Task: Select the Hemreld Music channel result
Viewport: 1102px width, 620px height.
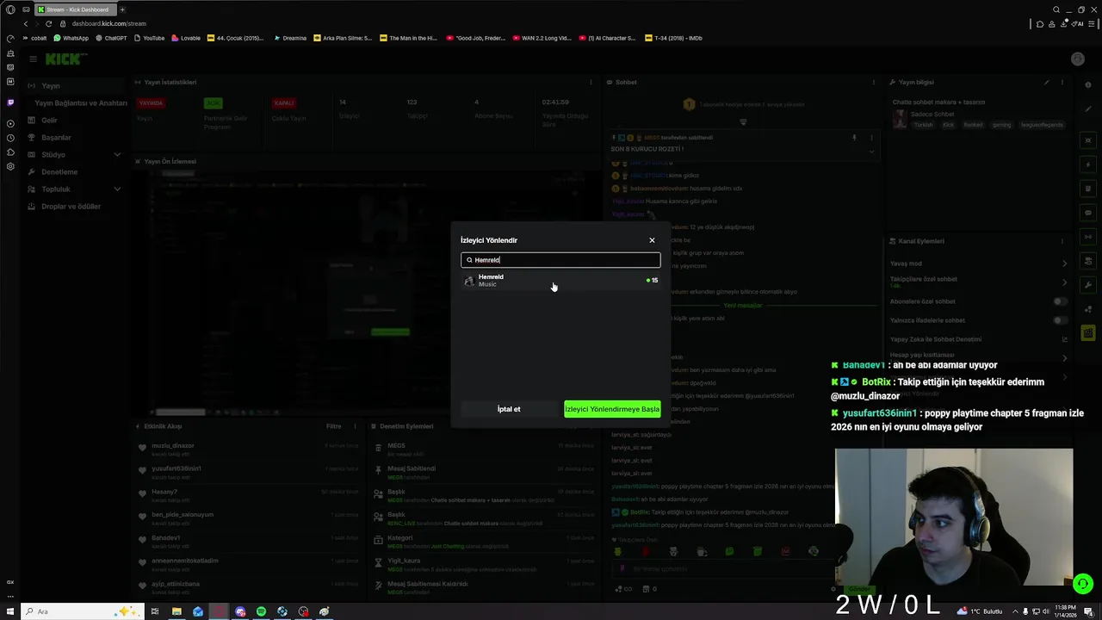Action: coord(560,281)
